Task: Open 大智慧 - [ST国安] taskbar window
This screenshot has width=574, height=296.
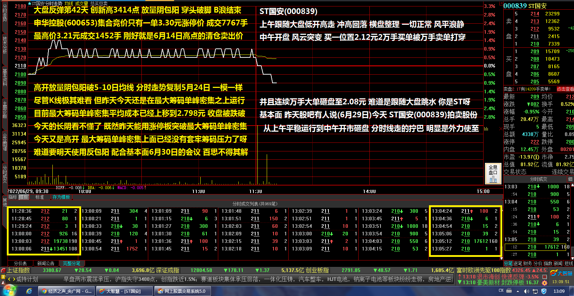Action: pyautogui.click(x=124, y=291)
